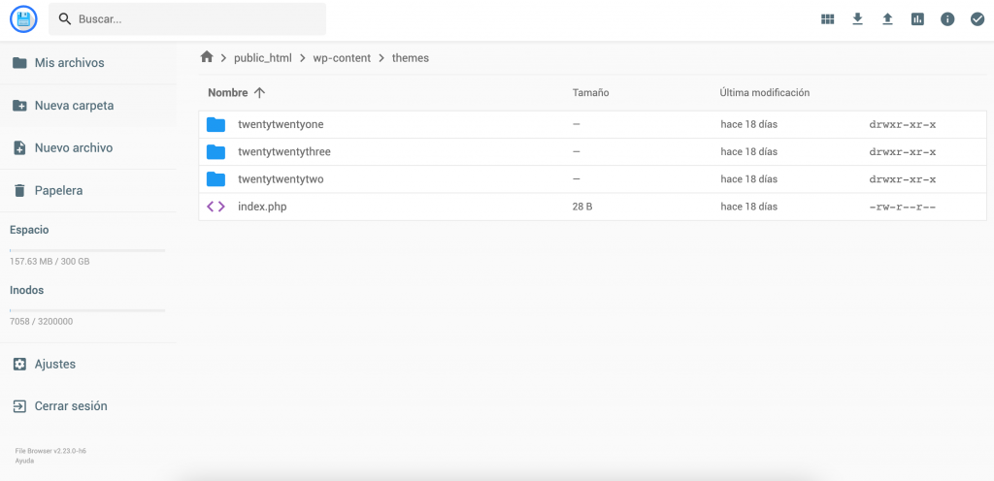
Task: Toggle multiple selection checkmark icon
Action: [977, 19]
